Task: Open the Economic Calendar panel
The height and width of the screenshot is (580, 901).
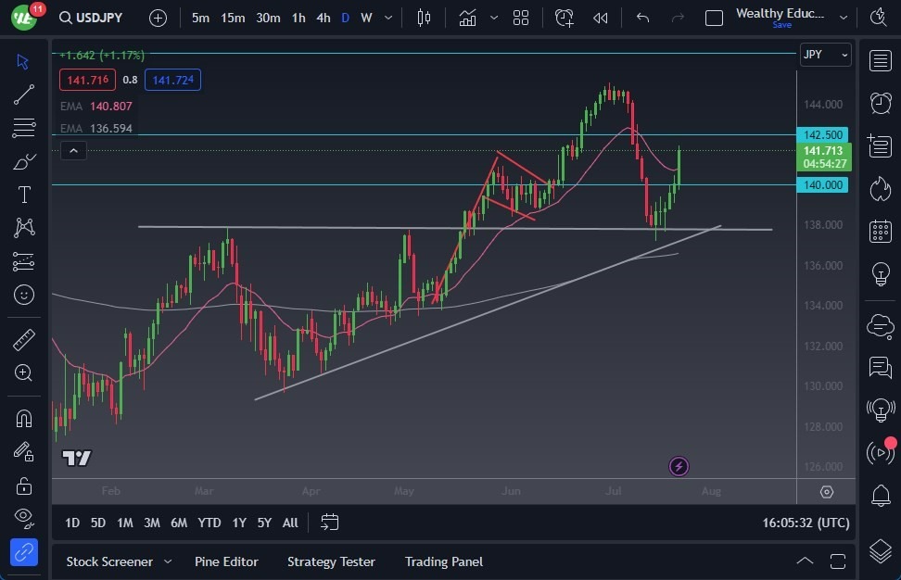Action: (880, 232)
